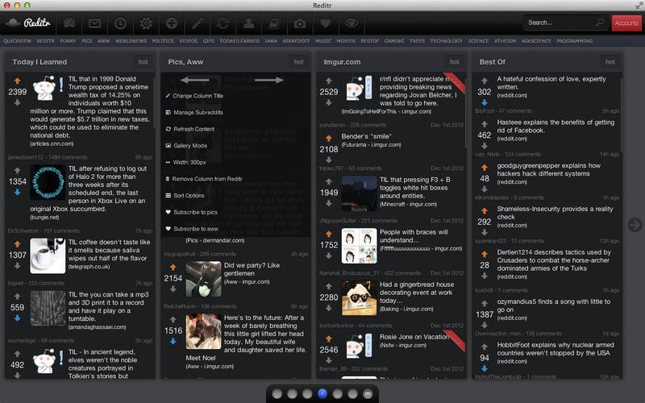Screen dimensions: 645x403
Task: Open the user profile icon
Action: (248, 23)
